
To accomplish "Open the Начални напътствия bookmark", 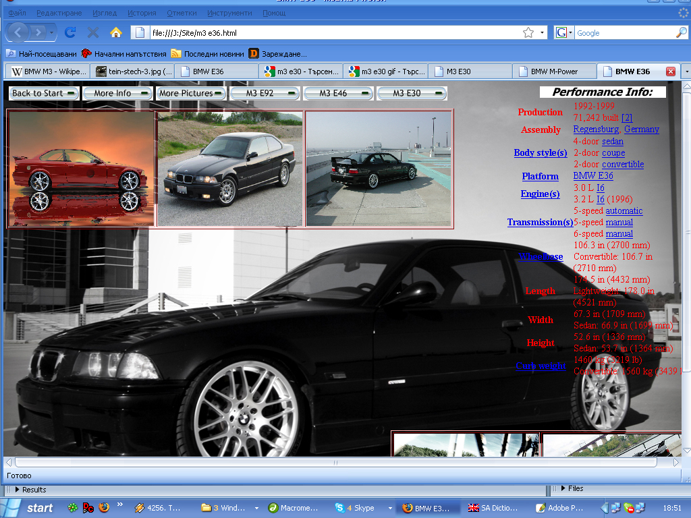I will pos(124,54).
